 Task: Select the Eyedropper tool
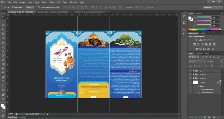(x=3, y=38)
